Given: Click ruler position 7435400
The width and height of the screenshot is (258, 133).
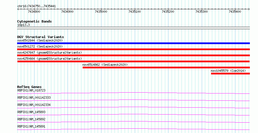Looking at the screenshot, I should (x=235, y=12).
